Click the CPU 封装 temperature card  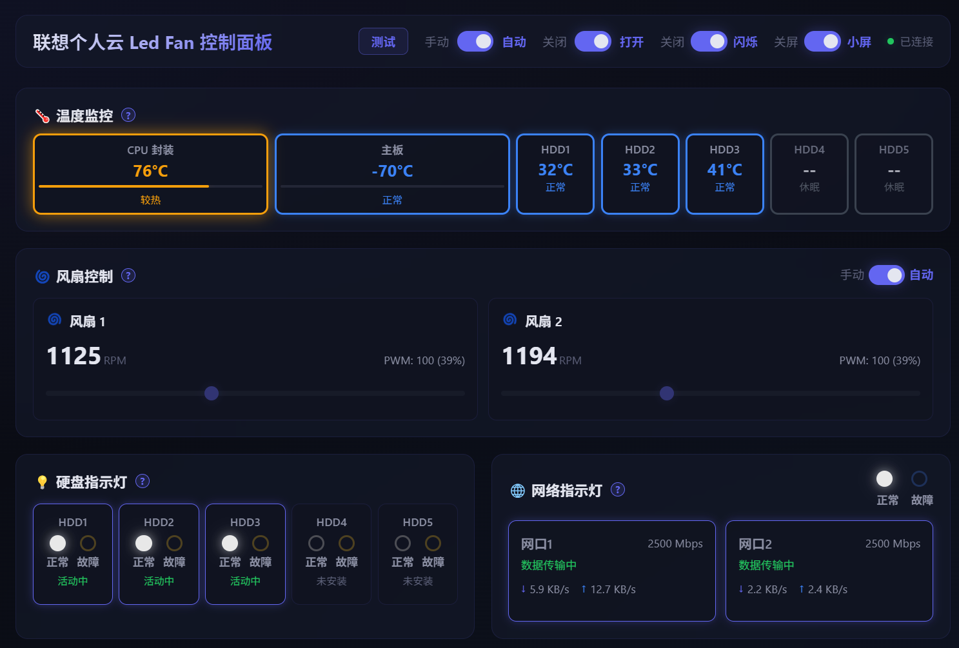(150, 174)
